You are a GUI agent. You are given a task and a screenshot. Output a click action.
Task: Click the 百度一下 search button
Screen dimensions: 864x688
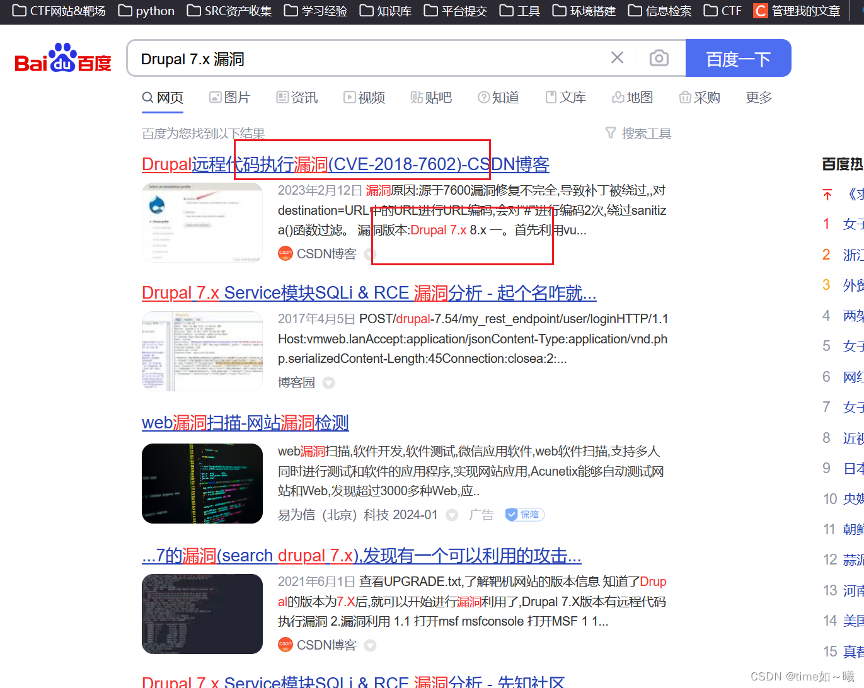[738, 58]
